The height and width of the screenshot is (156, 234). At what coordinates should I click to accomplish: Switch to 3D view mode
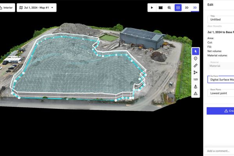tap(195, 7)
